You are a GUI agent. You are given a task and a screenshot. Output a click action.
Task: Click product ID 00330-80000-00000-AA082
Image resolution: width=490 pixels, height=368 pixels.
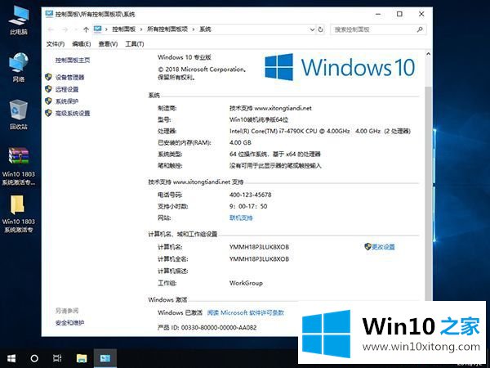(x=219, y=327)
